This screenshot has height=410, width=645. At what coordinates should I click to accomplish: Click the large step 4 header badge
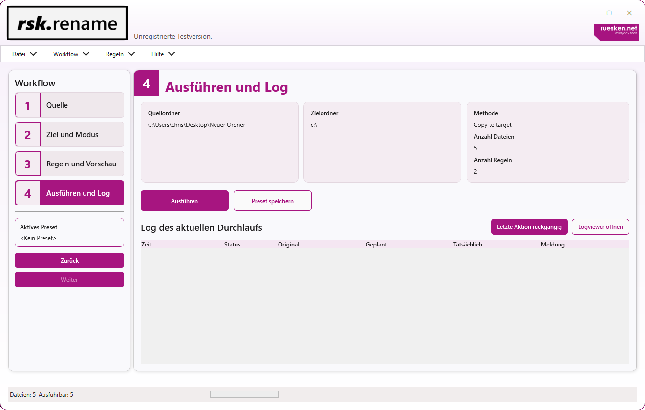coord(147,83)
